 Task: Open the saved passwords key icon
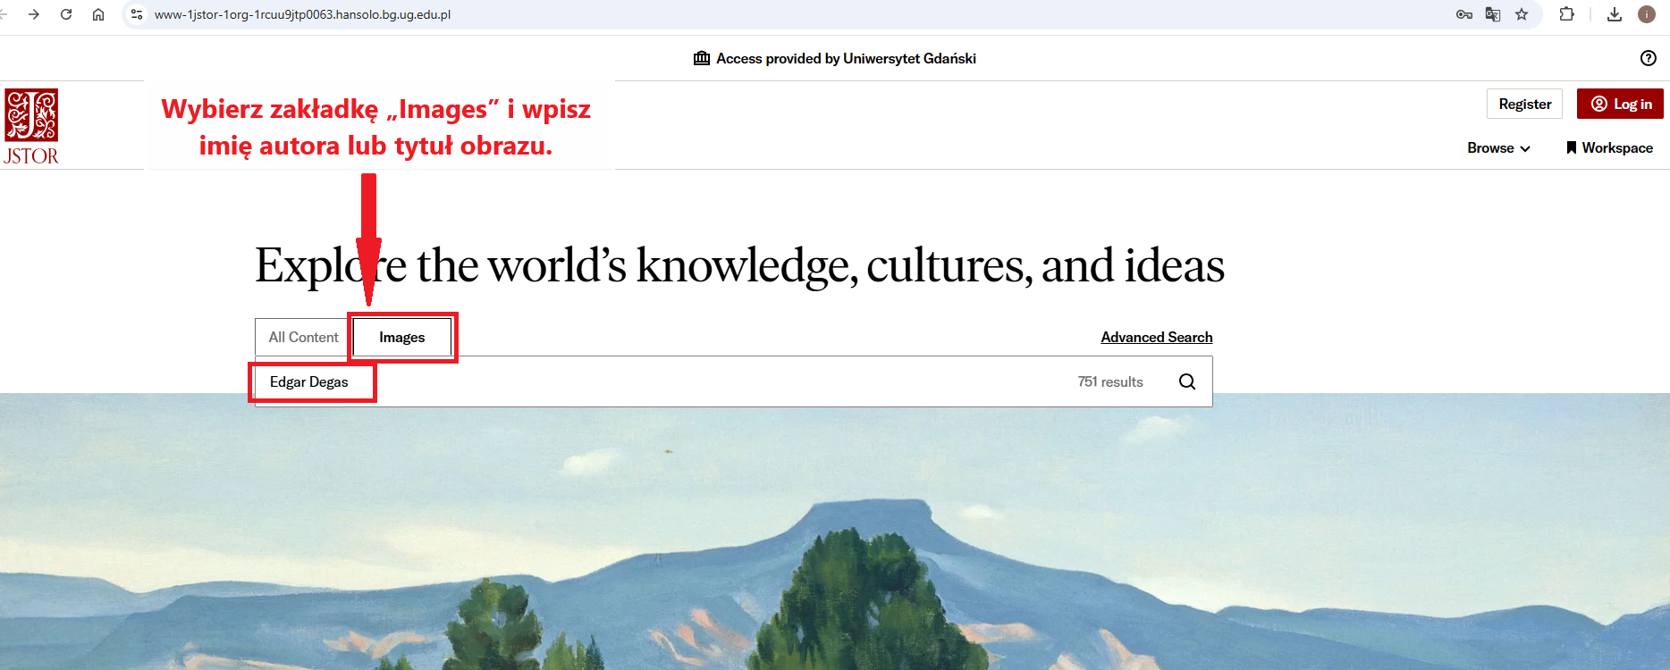[1464, 14]
